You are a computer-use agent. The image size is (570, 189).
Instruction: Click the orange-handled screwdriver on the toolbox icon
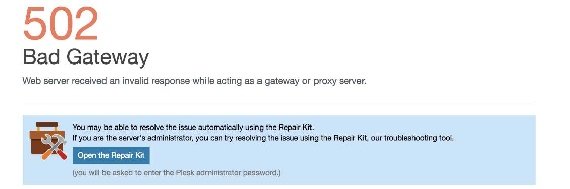click(47, 154)
